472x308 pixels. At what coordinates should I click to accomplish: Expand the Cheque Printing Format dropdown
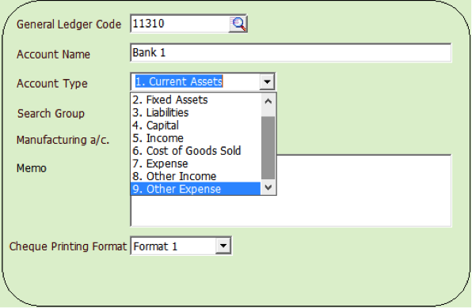[x=223, y=246]
